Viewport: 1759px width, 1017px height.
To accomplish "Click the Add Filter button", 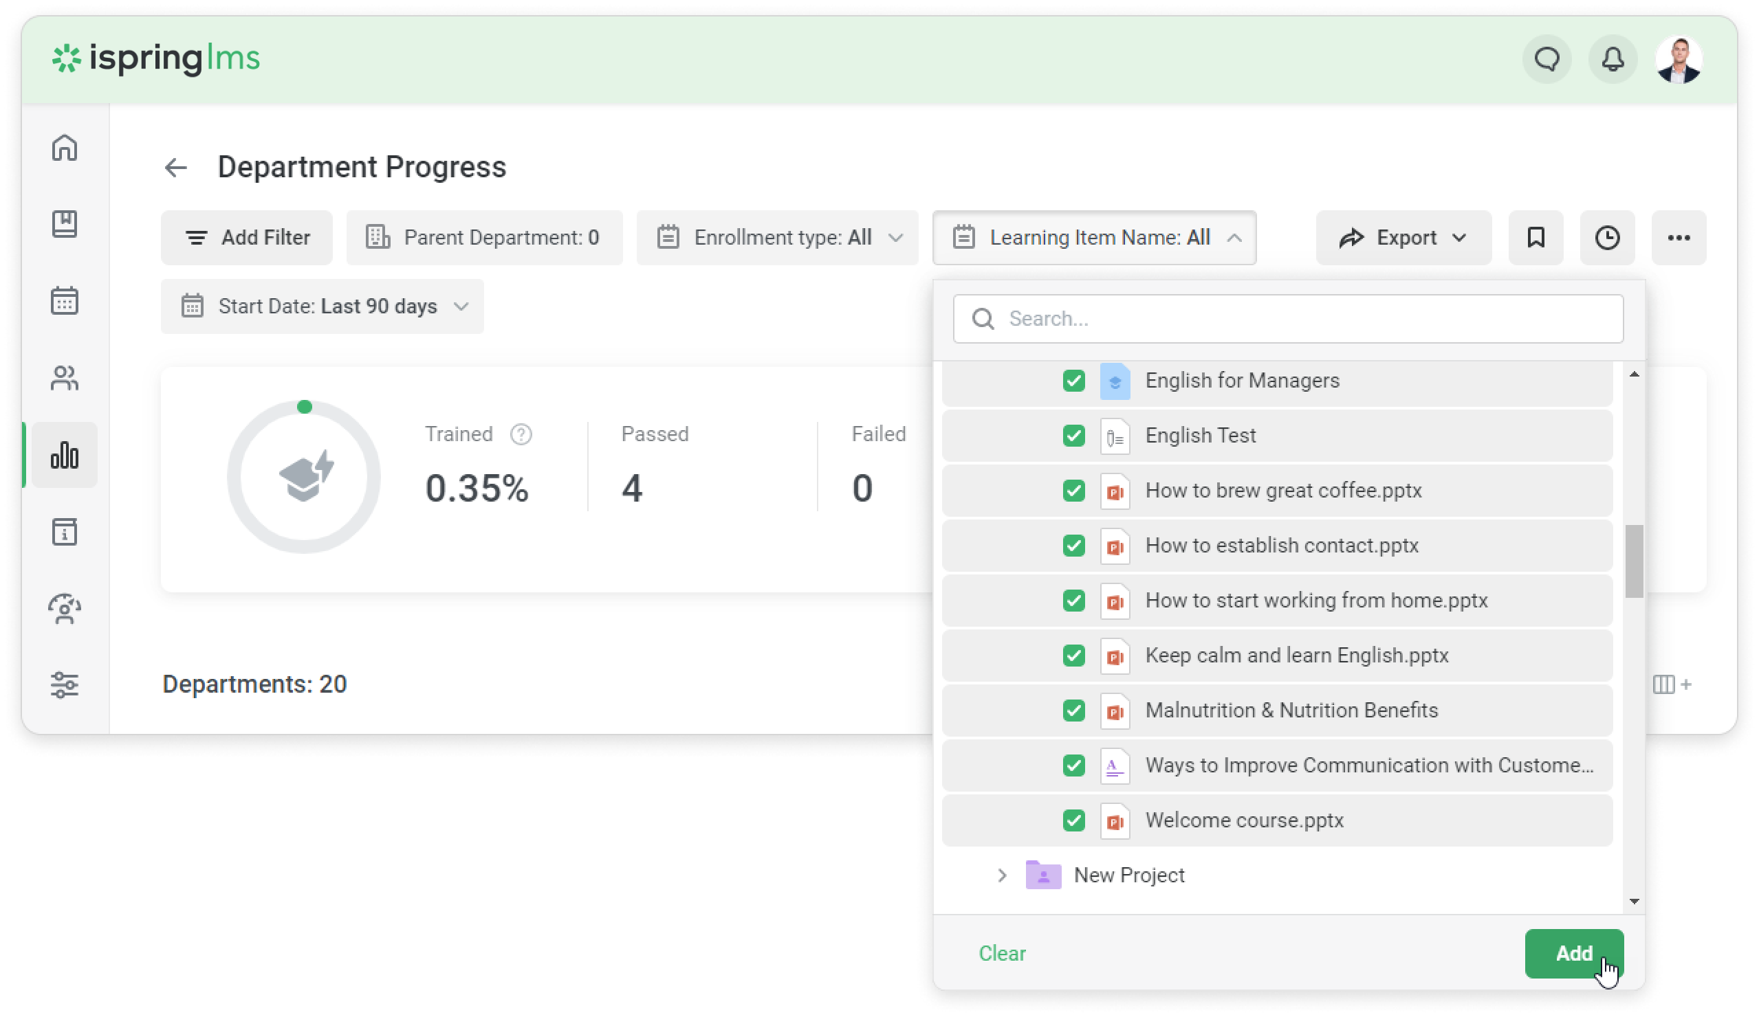I will coord(247,238).
